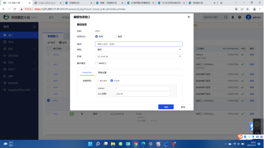Screen dimensions: 264x148
Task: Switch to the 高级设置 tab
Action: (x=102, y=73)
